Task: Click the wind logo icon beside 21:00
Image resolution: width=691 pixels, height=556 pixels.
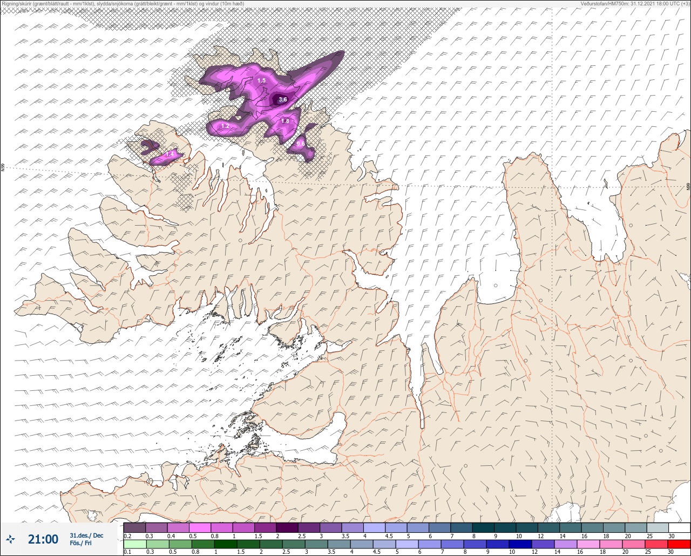Action: (x=11, y=539)
